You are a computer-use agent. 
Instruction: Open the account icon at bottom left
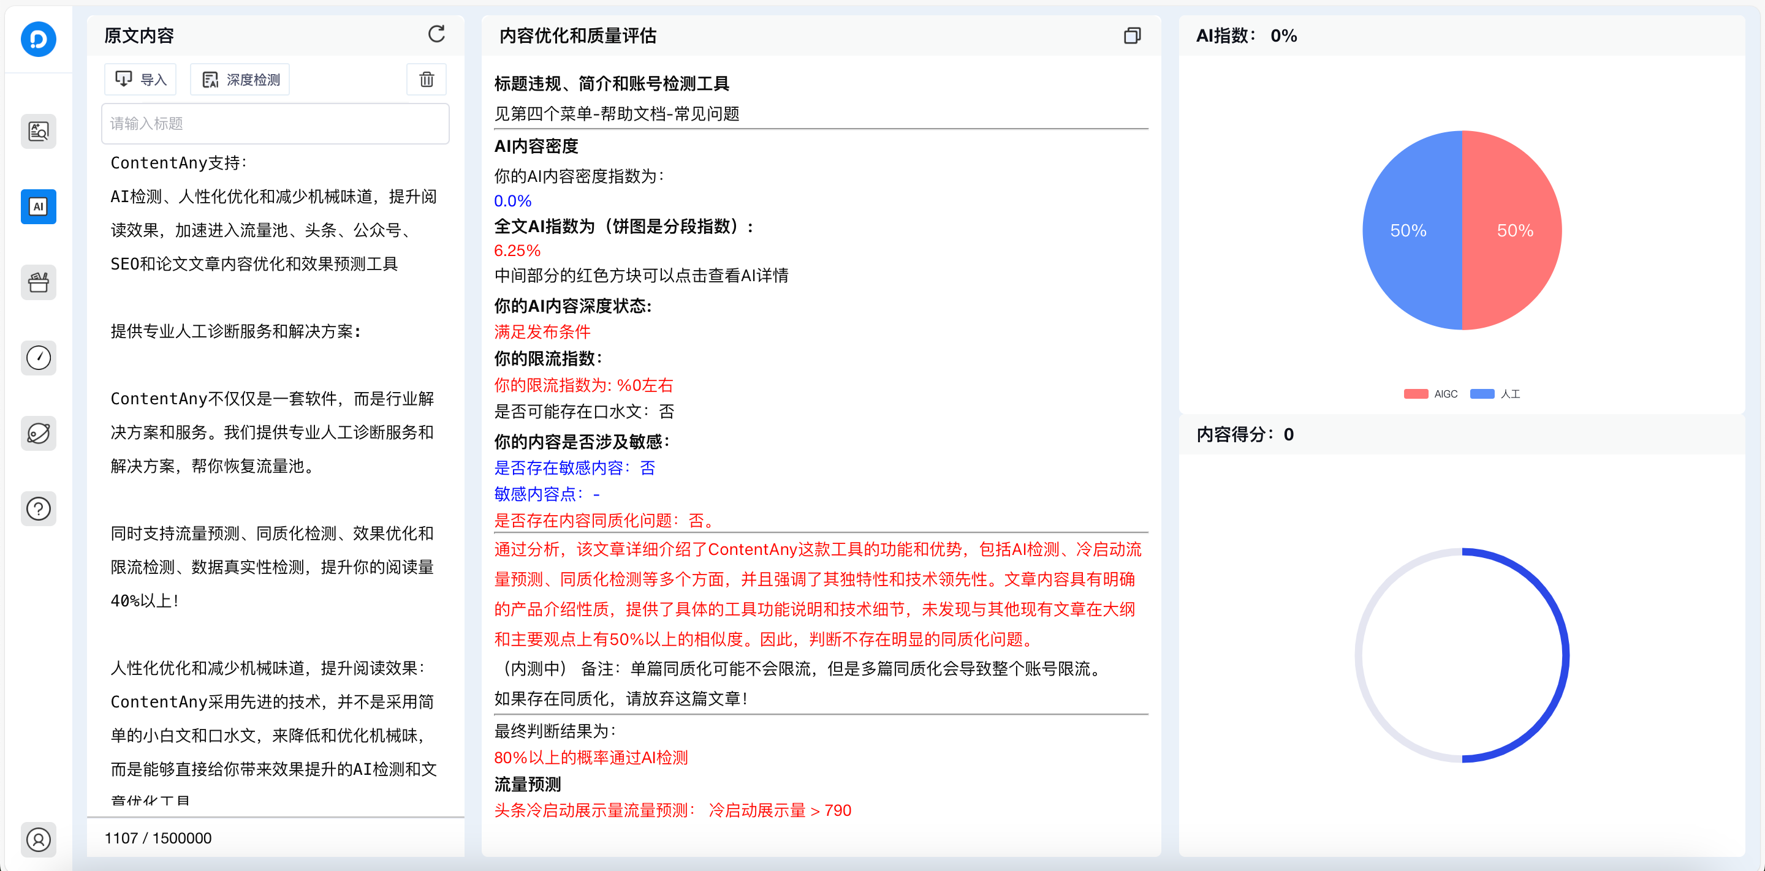37,840
